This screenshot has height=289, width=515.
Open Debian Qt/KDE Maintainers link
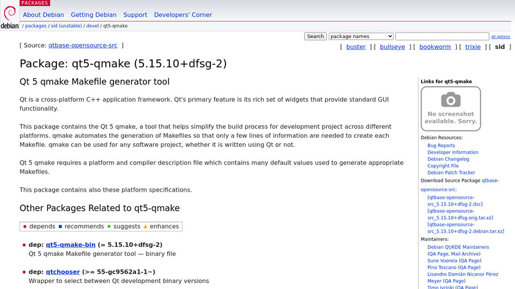click(458, 247)
